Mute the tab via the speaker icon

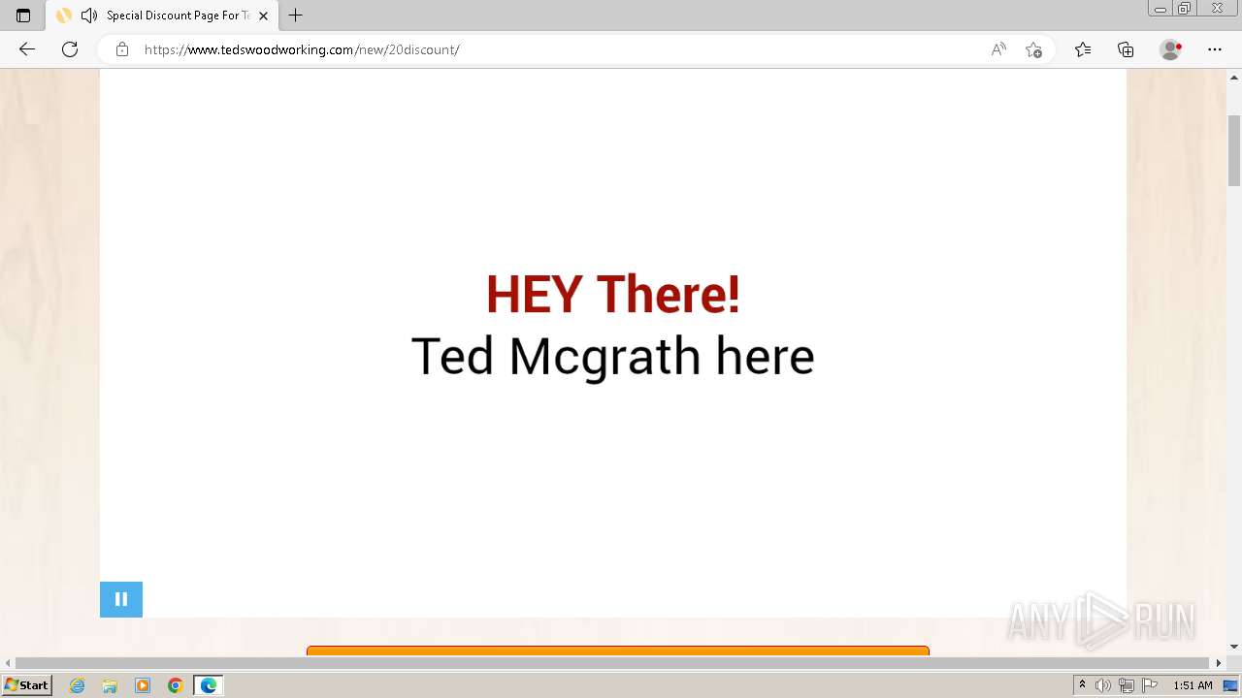tap(89, 16)
